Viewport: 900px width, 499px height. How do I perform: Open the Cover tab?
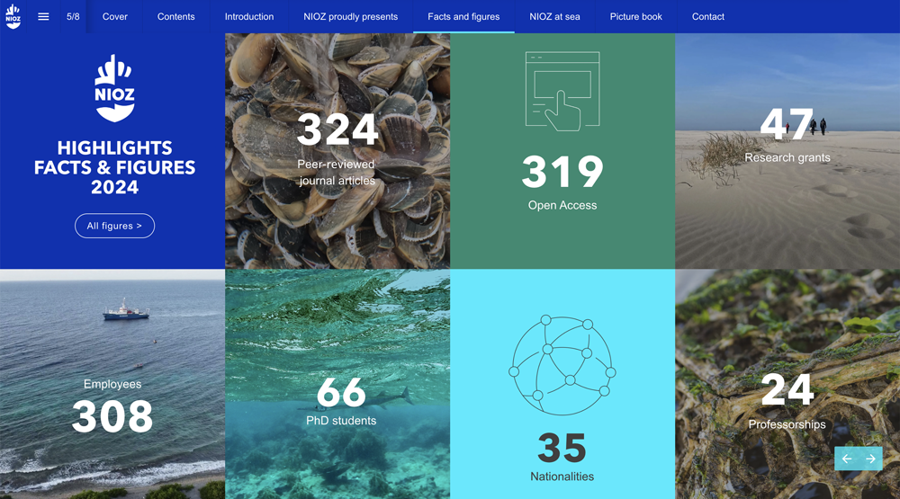tap(115, 16)
